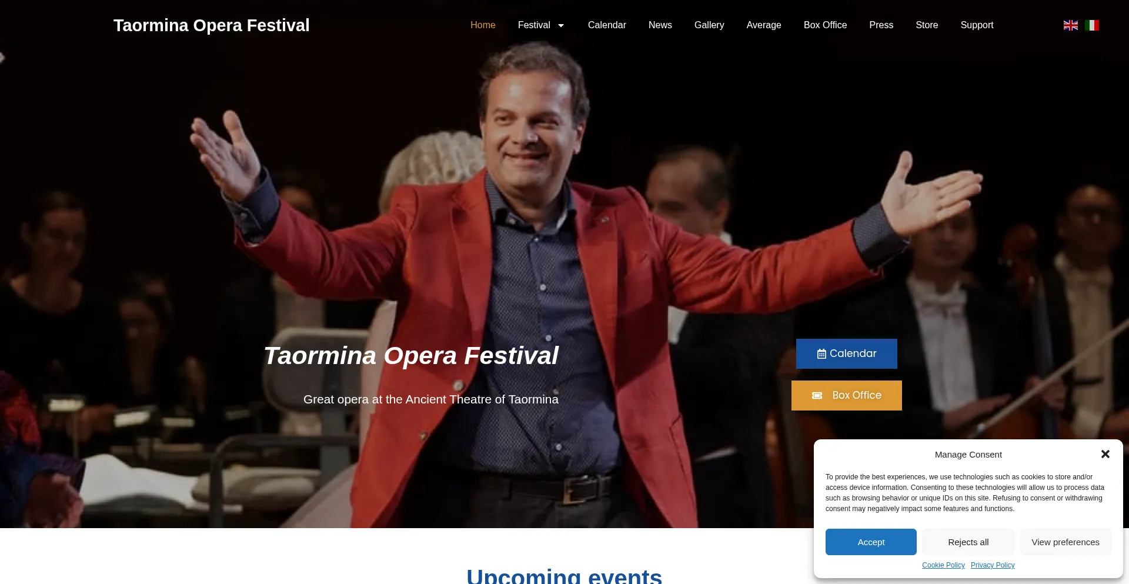Go to the Press page
Image resolution: width=1129 pixels, height=584 pixels.
click(x=881, y=25)
